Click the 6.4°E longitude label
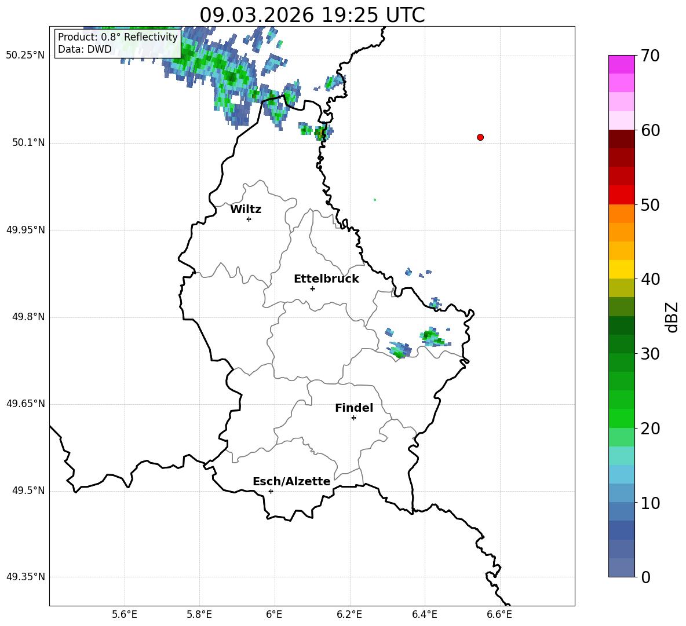The height and width of the screenshot is (626, 686). tap(424, 614)
